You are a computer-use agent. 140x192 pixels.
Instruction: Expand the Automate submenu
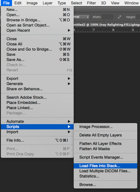37,121
